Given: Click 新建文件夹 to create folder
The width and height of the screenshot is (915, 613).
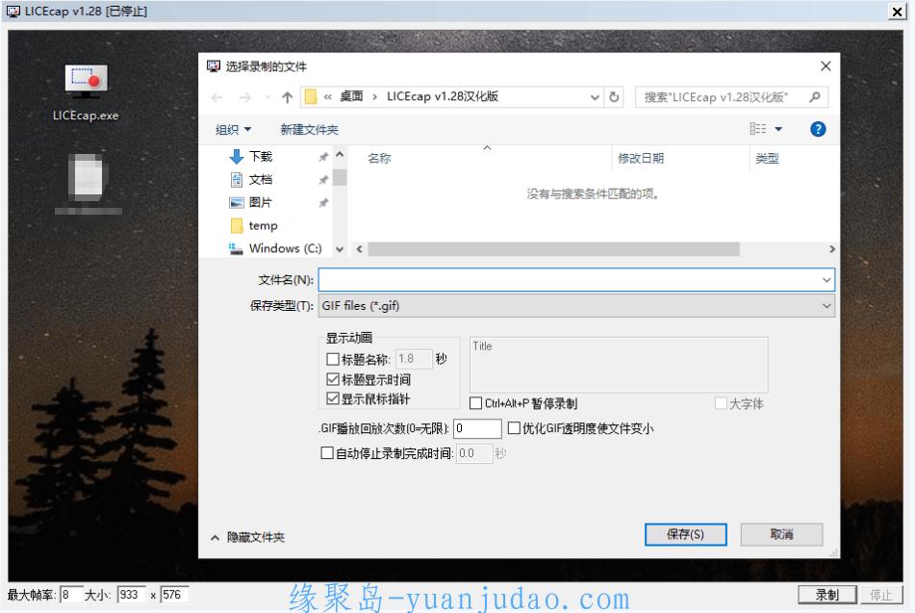Looking at the screenshot, I should pos(309,129).
